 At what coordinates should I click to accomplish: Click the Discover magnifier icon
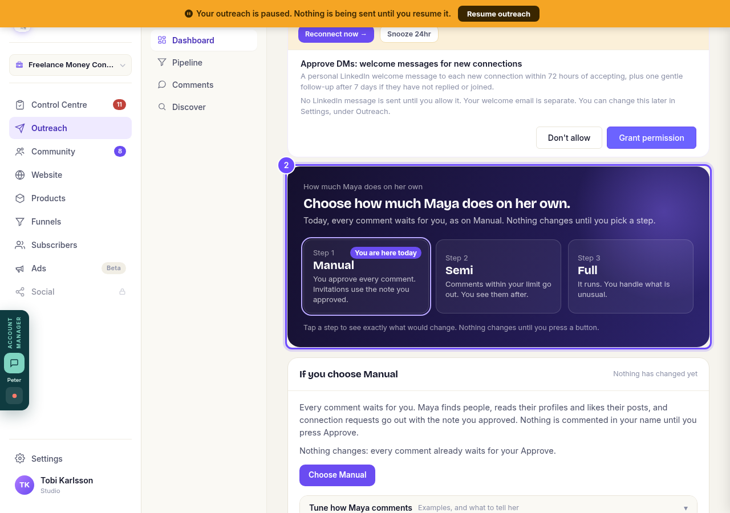tap(162, 107)
